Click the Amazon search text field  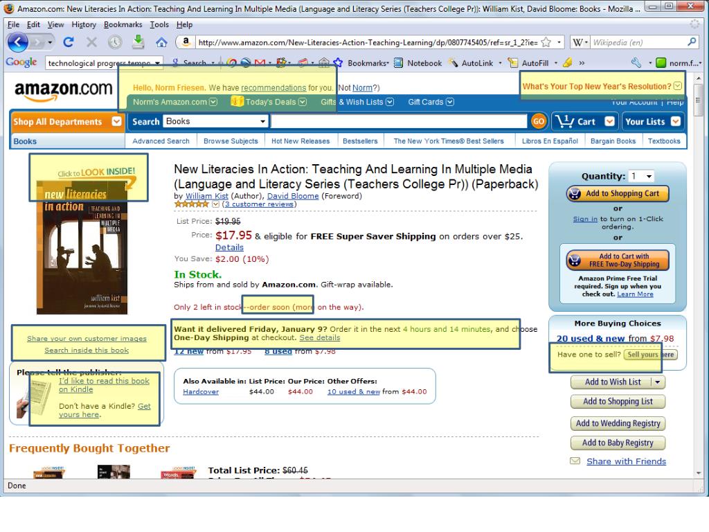399,121
